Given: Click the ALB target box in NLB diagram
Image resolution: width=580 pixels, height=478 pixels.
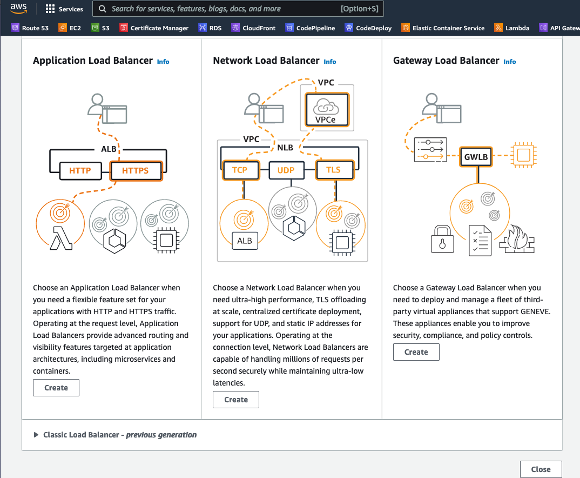Looking at the screenshot, I should (x=245, y=241).
